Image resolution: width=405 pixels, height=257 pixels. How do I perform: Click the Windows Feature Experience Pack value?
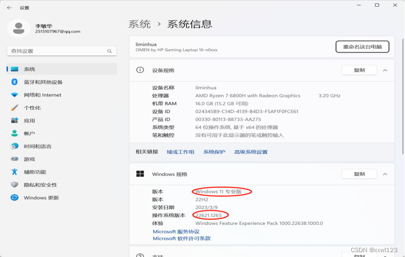click(259, 223)
